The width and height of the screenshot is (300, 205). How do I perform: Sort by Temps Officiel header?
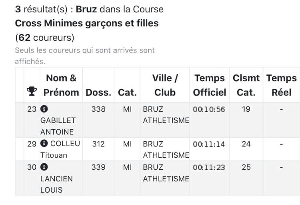pos(210,85)
